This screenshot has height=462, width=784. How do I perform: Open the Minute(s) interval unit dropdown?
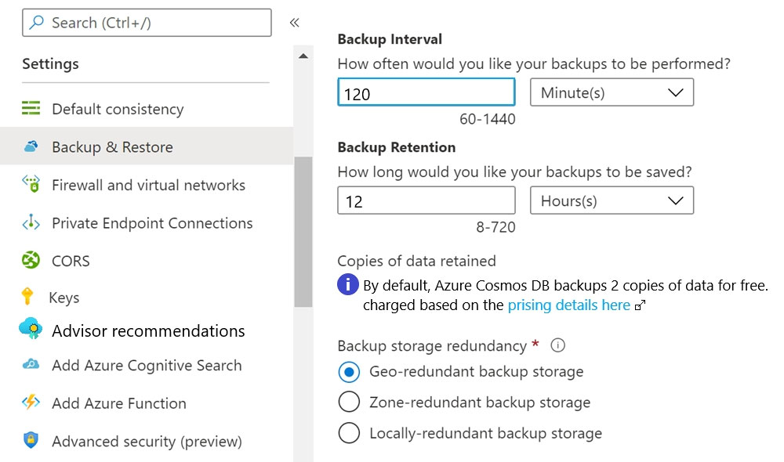point(612,92)
